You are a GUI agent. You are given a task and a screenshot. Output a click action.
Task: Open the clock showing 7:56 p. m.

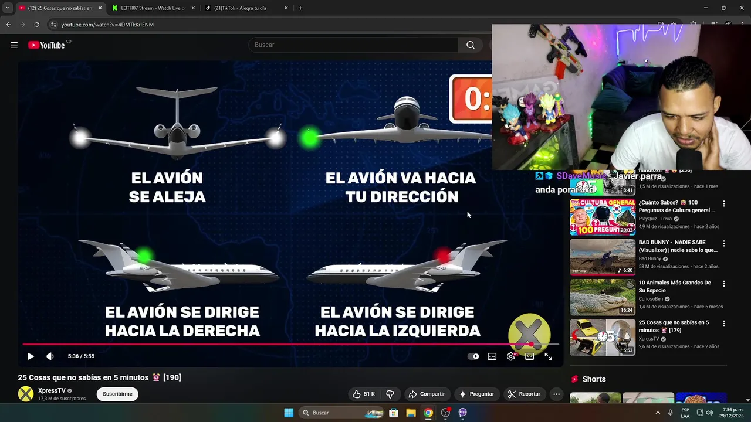click(x=732, y=413)
